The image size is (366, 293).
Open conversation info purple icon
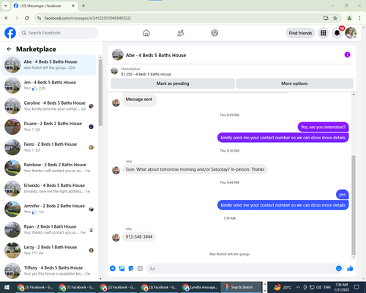347,55
